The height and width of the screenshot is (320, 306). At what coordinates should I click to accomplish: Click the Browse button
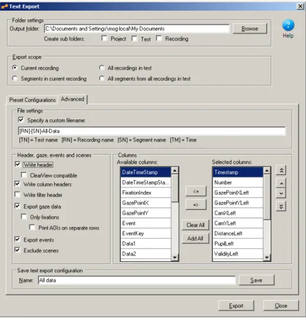pyautogui.click(x=250, y=29)
